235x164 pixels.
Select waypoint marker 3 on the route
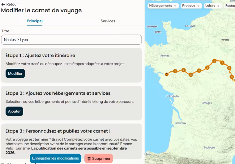(191, 75)
